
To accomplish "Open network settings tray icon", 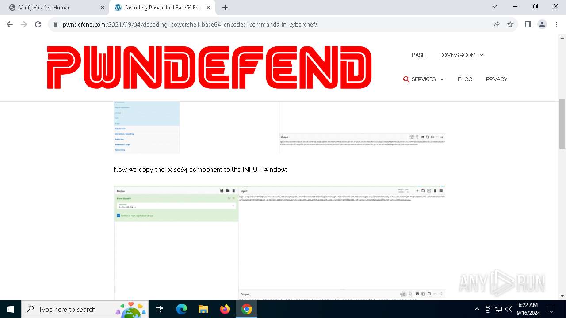I will (498, 309).
